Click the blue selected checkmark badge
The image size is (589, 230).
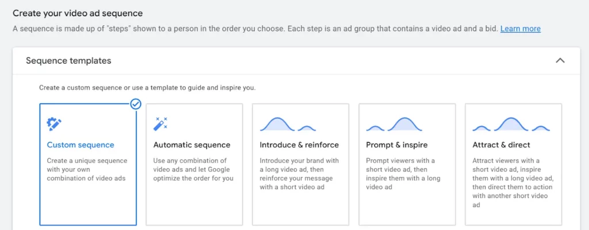[x=136, y=104]
